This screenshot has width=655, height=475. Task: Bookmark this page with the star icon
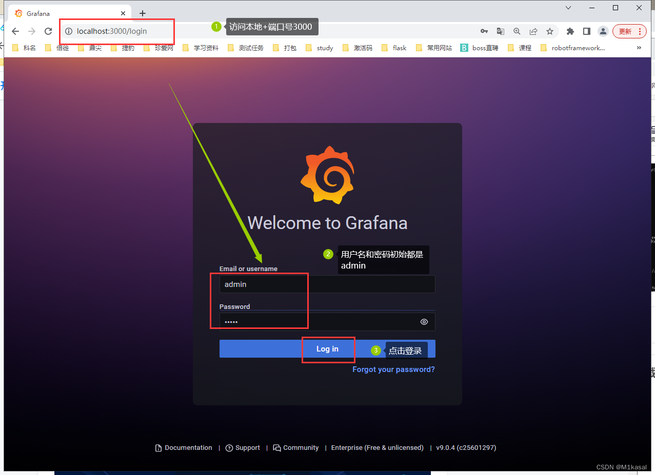tap(550, 31)
